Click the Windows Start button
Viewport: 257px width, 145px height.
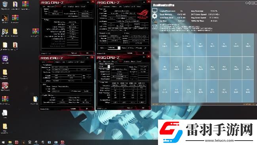3,142
